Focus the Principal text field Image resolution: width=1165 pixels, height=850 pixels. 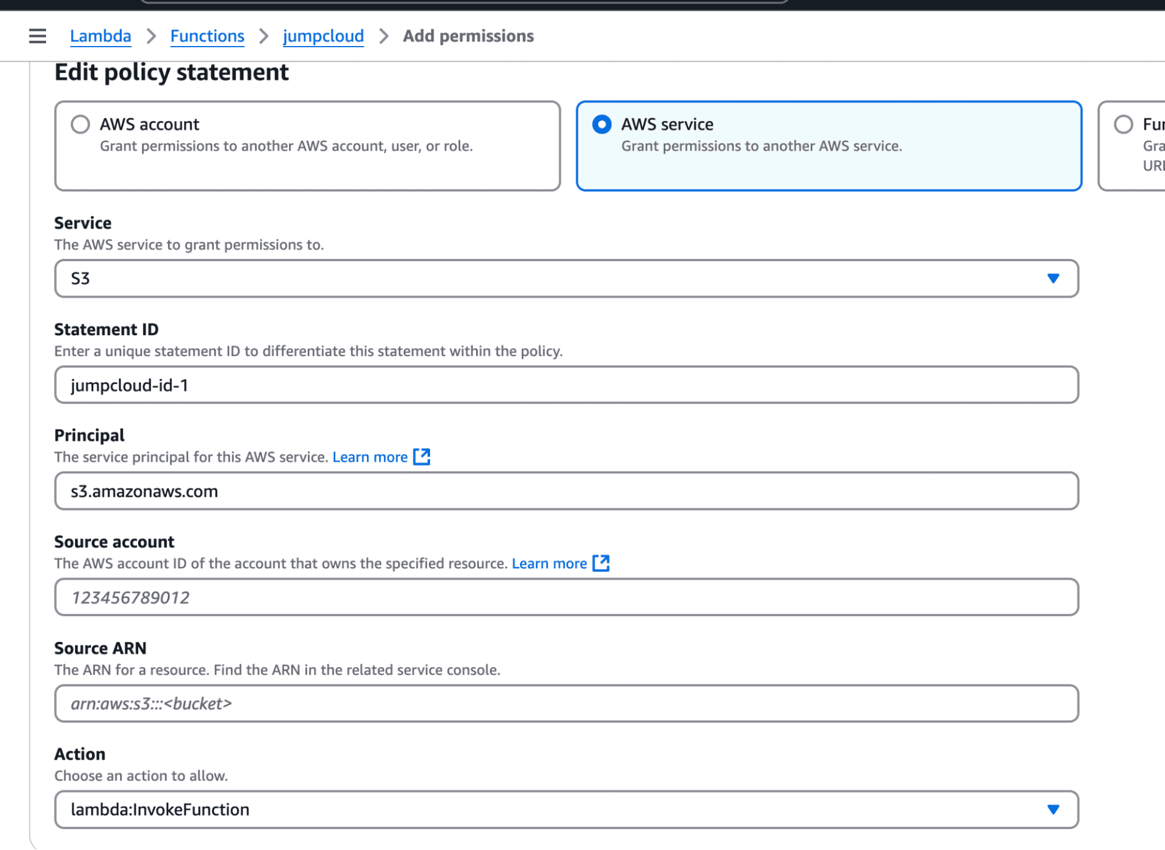tap(565, 491)
